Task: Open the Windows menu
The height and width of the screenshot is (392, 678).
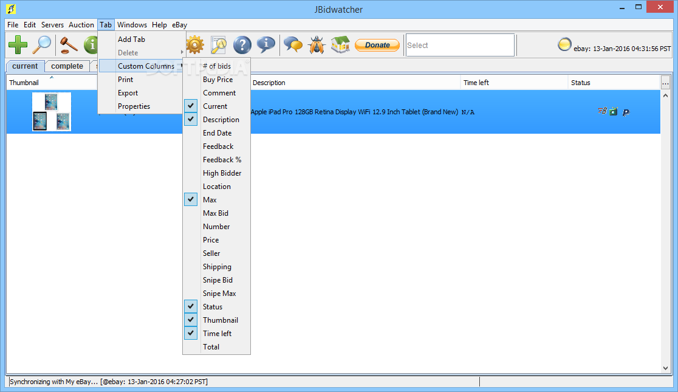Action: tap(132, 25)
